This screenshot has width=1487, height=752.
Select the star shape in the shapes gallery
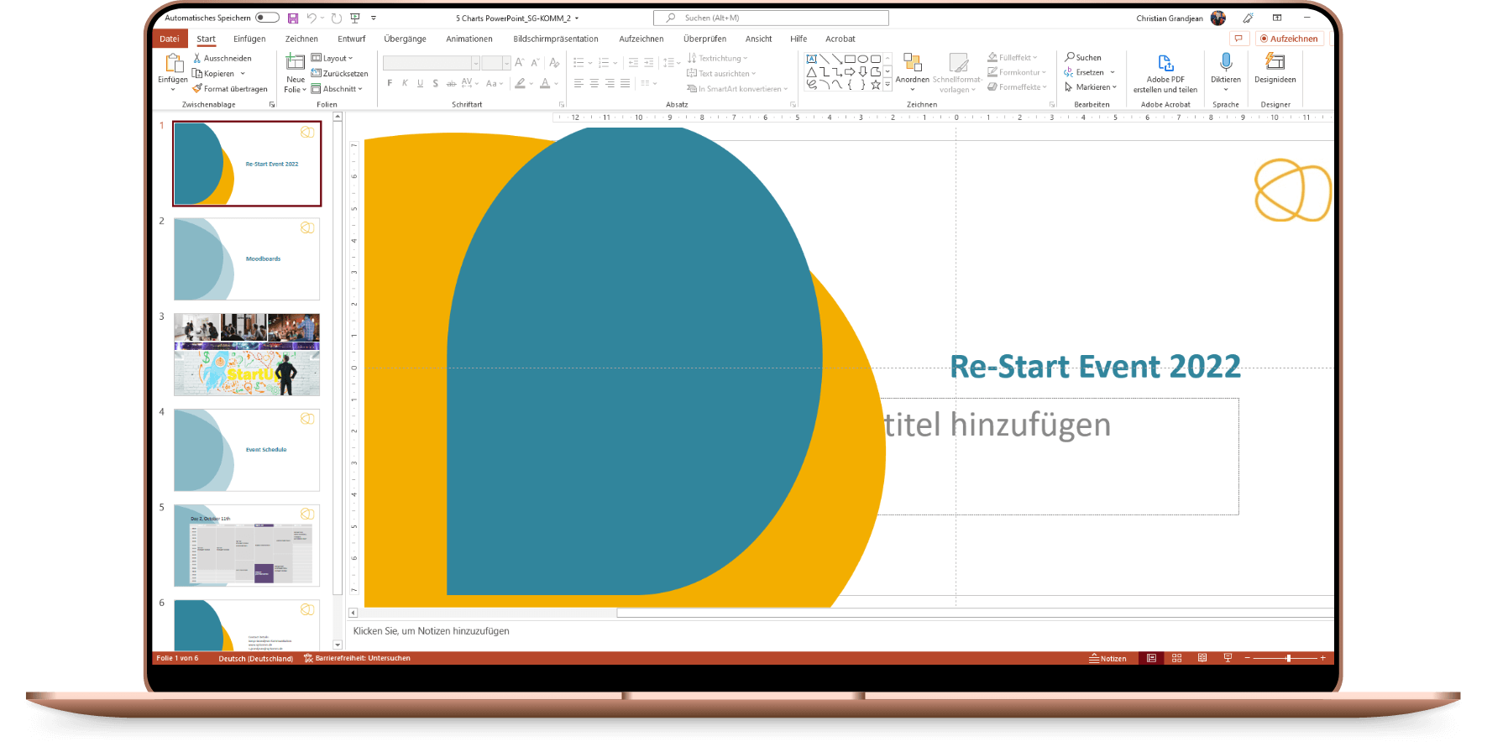tap(875, 84)
